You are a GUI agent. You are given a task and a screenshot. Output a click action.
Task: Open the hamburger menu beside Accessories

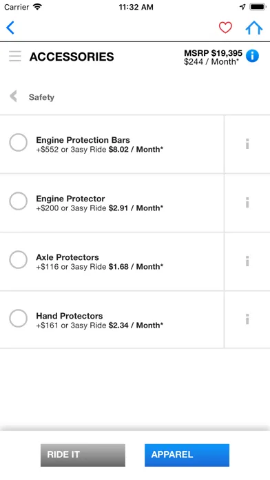[15, 57]
